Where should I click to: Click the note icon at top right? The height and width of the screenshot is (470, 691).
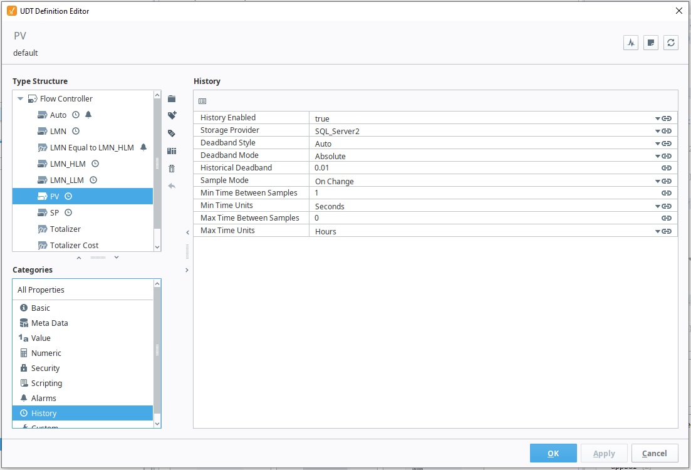pyautogui.click(x=650, y=43)
